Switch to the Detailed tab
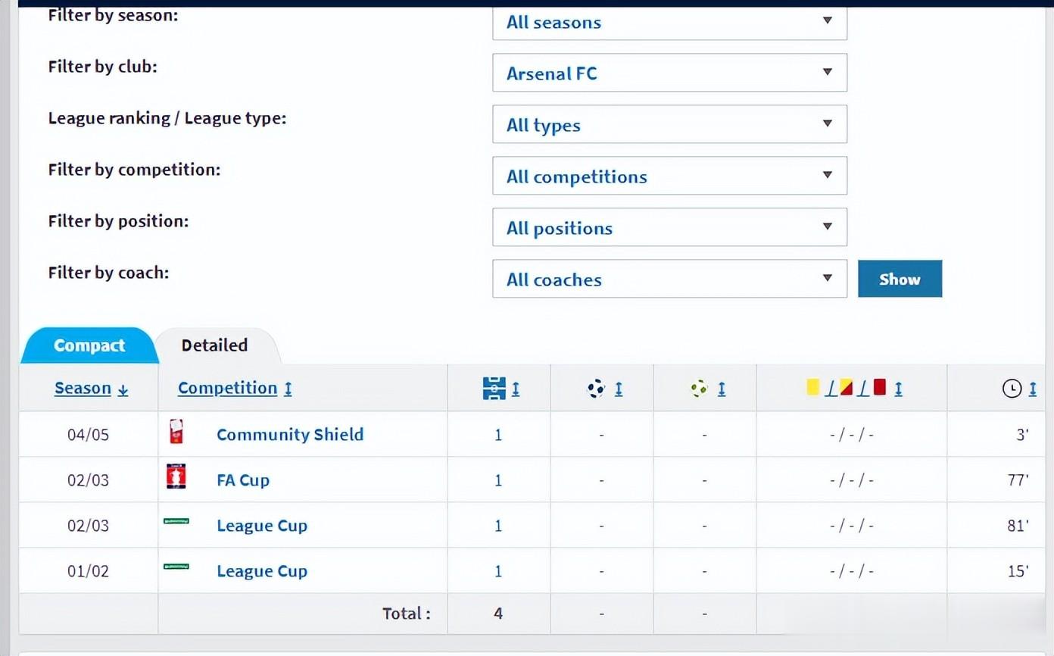1054x656 pixels. click(x=214, y=345)
